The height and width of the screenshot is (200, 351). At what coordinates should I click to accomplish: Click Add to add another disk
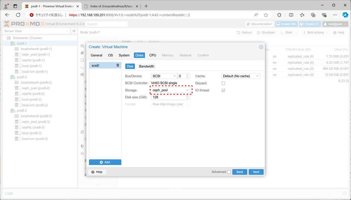point(105,162)
